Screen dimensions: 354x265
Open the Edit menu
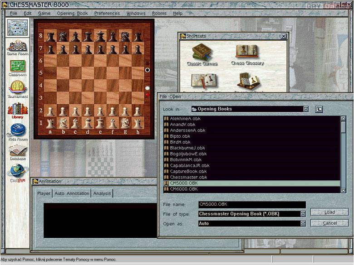[x=28, y=13]
